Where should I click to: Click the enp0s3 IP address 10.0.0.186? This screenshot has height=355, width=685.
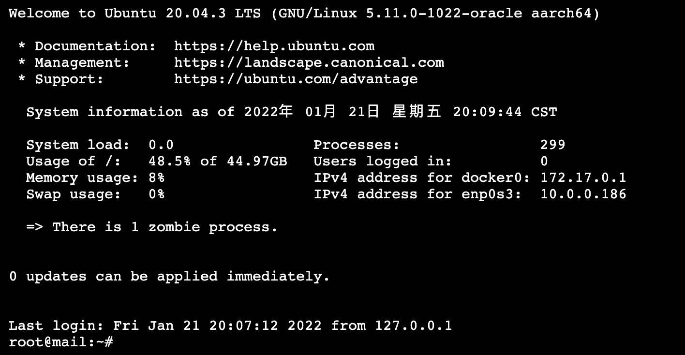point(583,194)
